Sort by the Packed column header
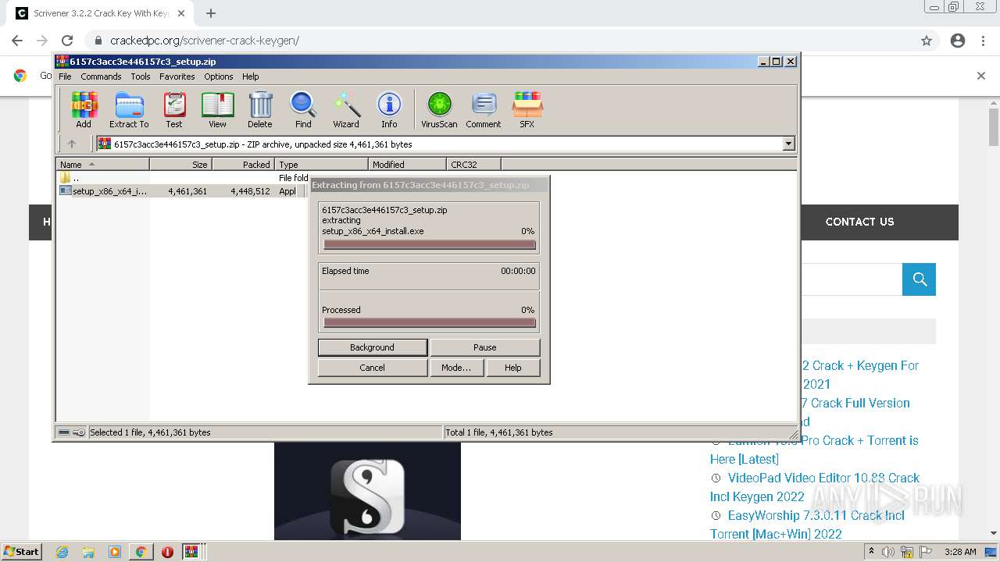1000x562 pixels. point(243,164)
